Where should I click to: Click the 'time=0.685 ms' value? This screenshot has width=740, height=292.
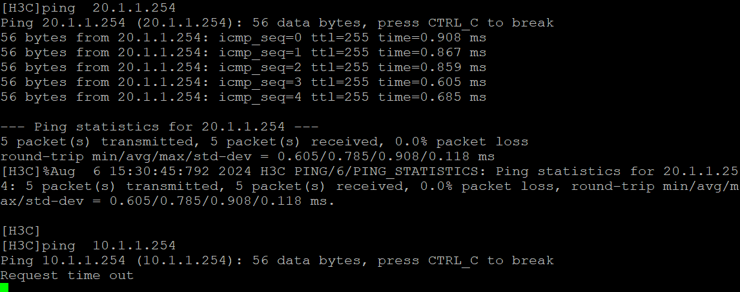click(432, 97)
